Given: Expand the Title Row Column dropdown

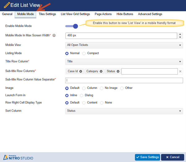Looking at the screenshot, I should click(124, 62).
